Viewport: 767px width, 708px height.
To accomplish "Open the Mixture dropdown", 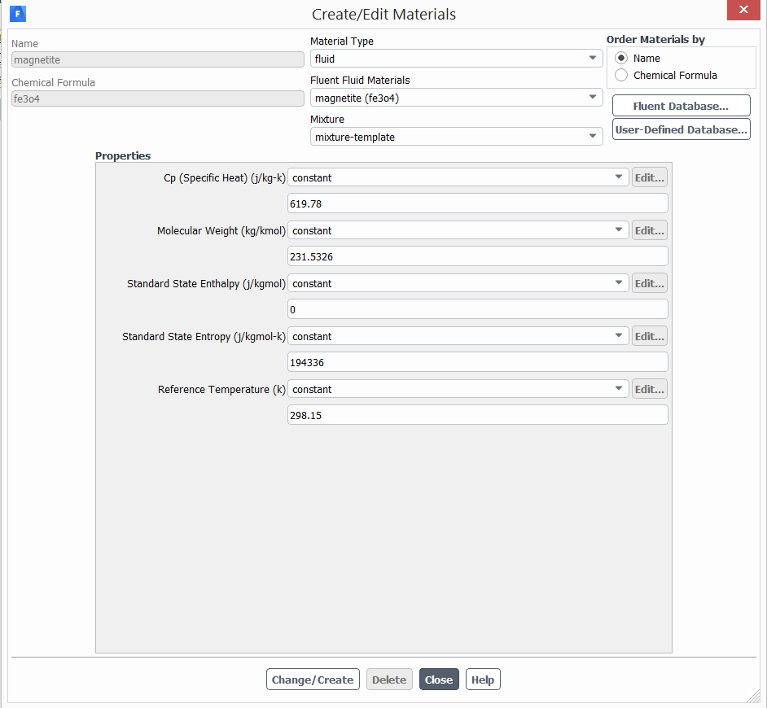I will click(x=456, y=137).
